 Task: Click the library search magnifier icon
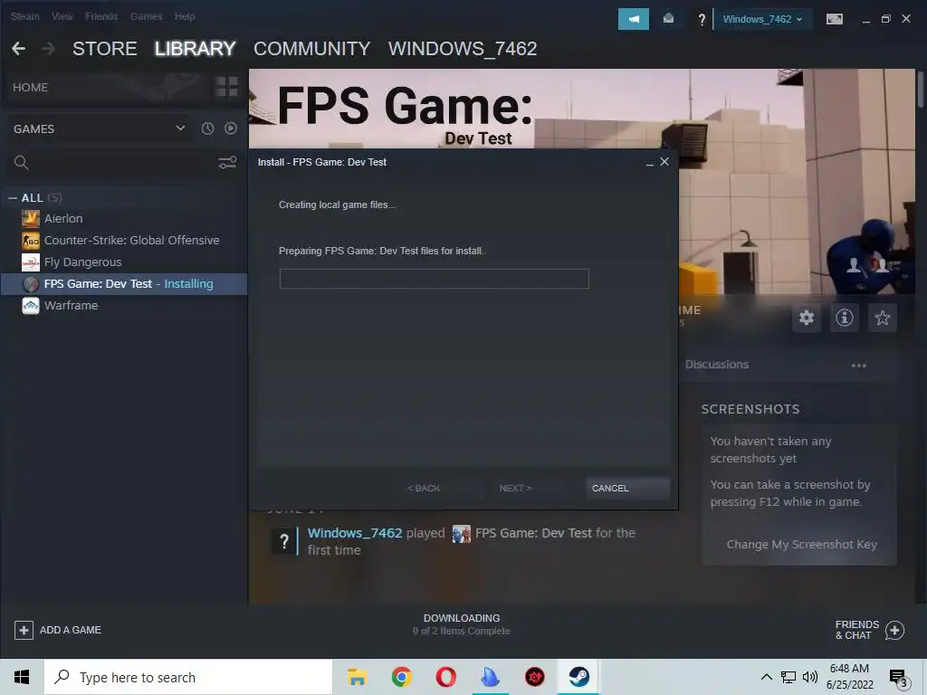tap(22, 163)
